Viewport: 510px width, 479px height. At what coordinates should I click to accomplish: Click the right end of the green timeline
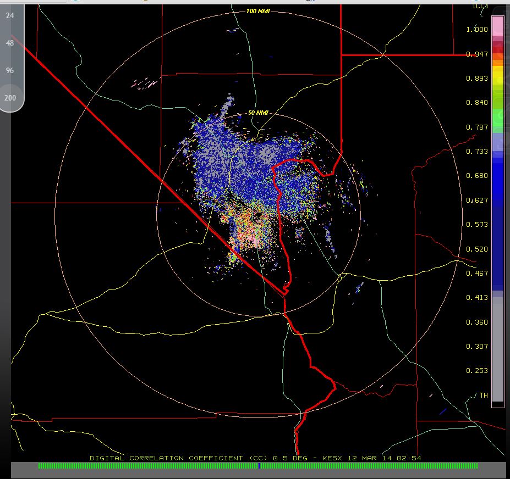coord(476,465)
